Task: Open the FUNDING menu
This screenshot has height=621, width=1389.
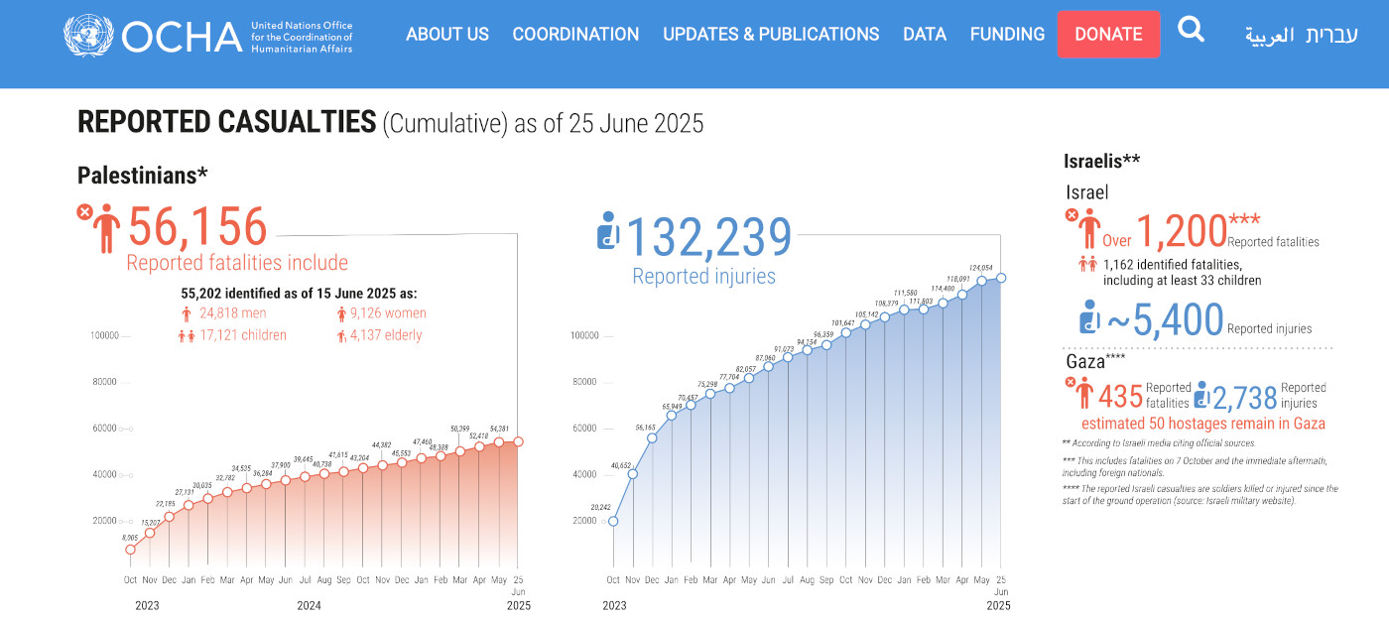Action: (1007, 34)
